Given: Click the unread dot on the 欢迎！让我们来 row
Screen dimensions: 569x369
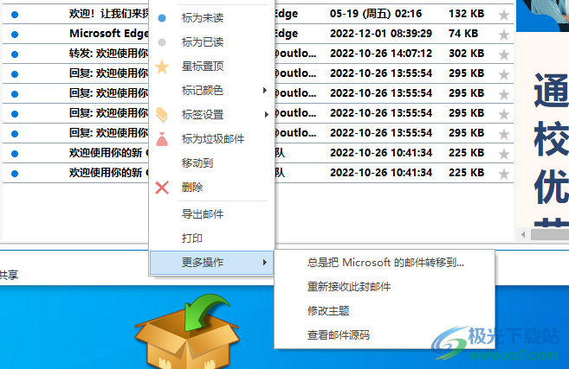Looking at the screenshot, I should tap(15, 15).
